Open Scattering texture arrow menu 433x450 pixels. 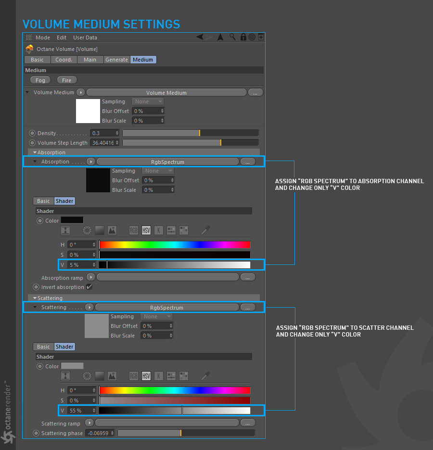coord(89,307)
